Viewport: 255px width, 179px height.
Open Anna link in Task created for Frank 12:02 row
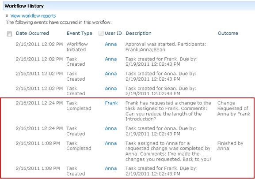click(x=111, y=59)
